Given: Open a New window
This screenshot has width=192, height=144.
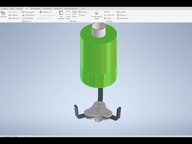Looking at the screenshot, I should point(82,15).
